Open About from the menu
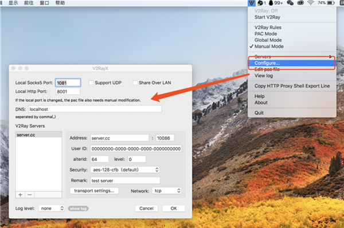 pyautogui.click(x=292, y=103)
